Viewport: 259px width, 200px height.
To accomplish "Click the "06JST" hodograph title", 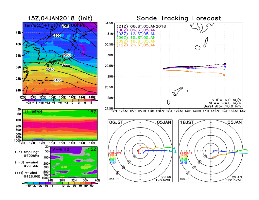I will (x=116, y=123).
